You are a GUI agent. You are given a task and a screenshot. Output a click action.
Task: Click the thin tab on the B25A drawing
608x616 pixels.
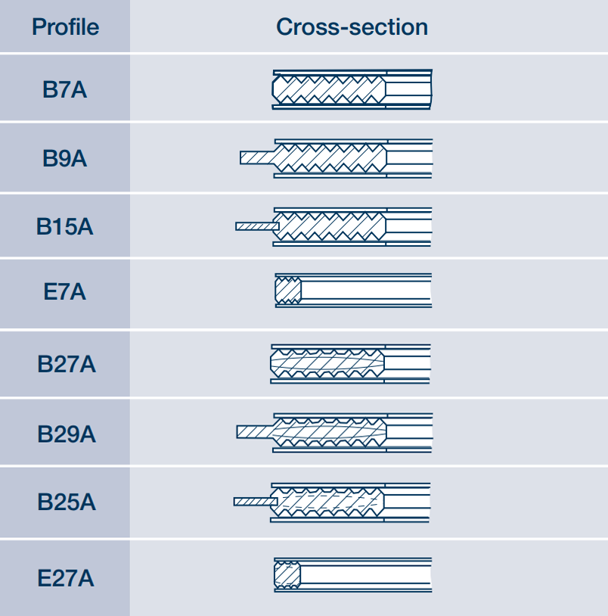[x=253, y=502]
